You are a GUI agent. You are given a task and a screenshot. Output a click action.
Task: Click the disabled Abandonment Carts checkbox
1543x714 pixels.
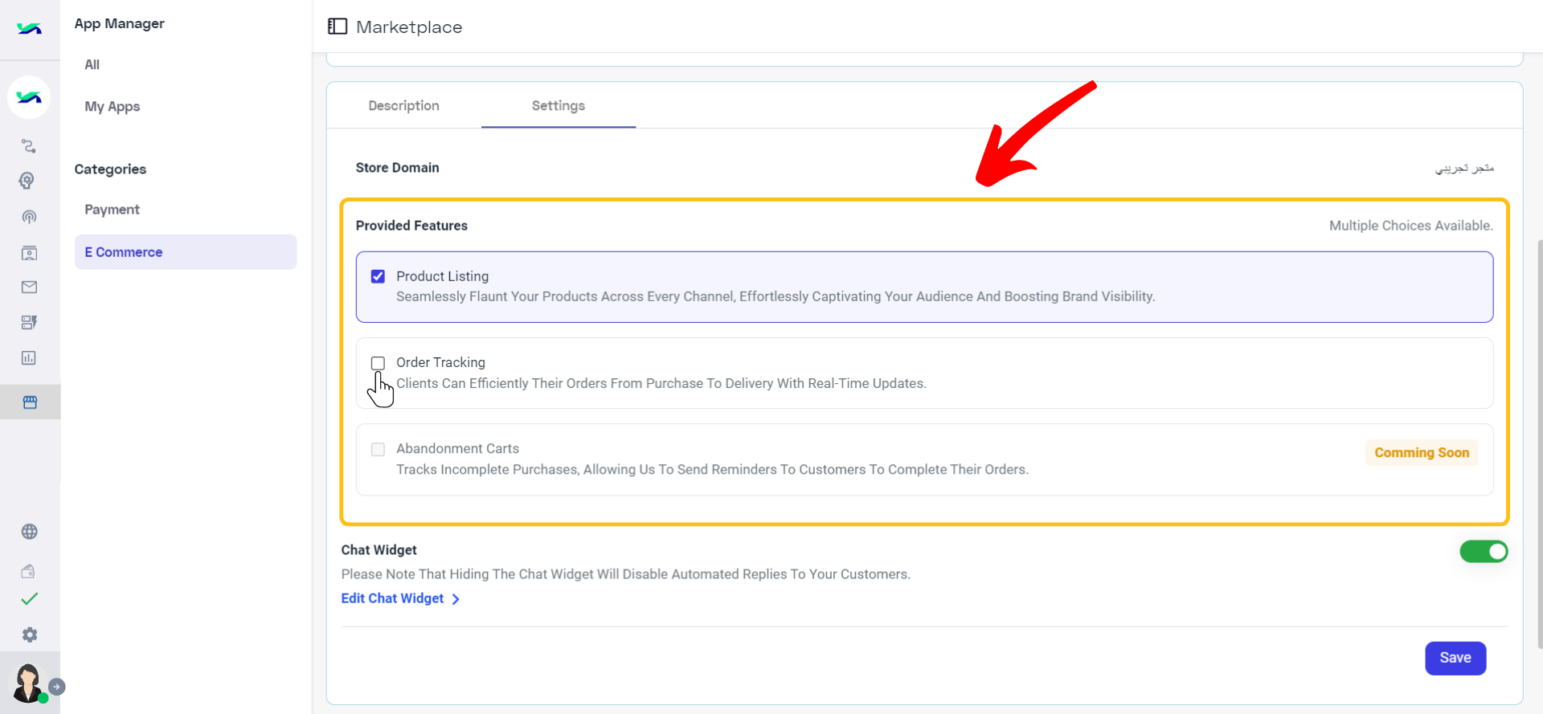point(378,449)
